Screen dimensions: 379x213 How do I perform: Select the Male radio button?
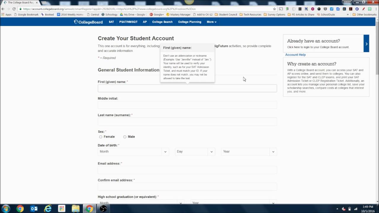(x=125, y=137)
